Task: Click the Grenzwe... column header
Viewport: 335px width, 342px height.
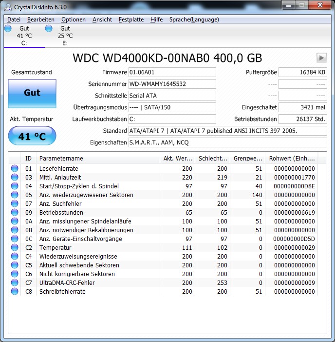Action: click(x=248, y=159)
